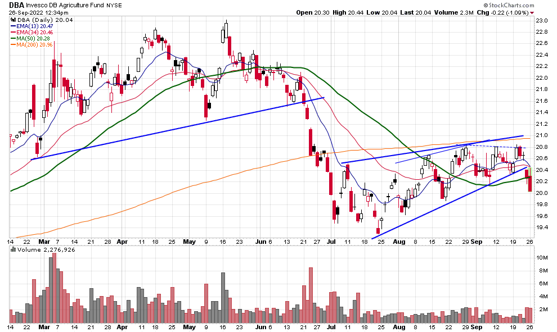Screen dimensions: 557x332
Task: Click the 6M volume axis label
Action: point(543,283)
